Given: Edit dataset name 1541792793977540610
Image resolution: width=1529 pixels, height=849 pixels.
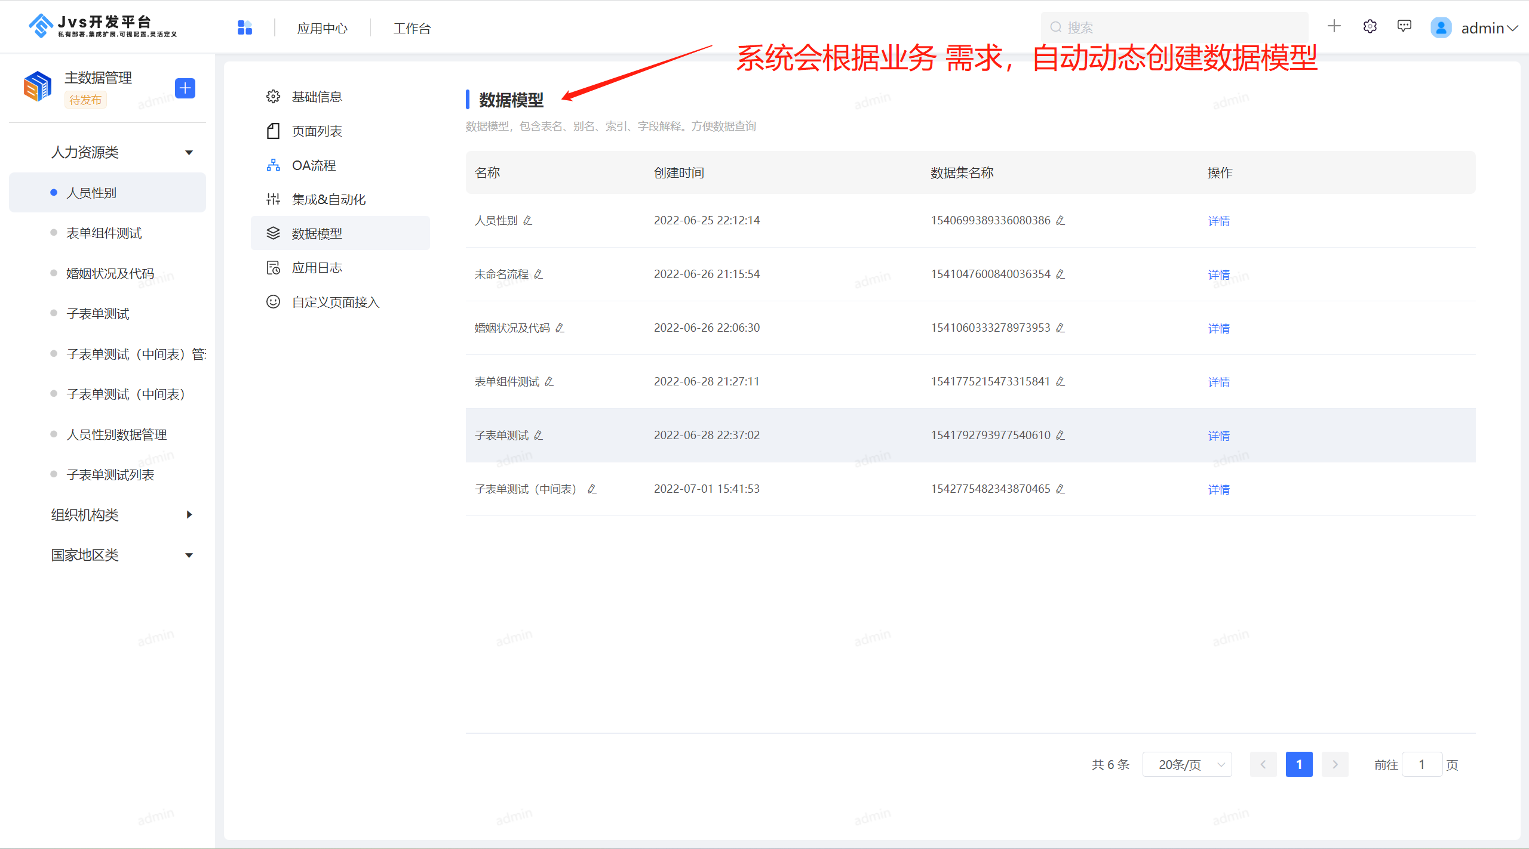Looking at the screenshot, I should [1060, 436].
